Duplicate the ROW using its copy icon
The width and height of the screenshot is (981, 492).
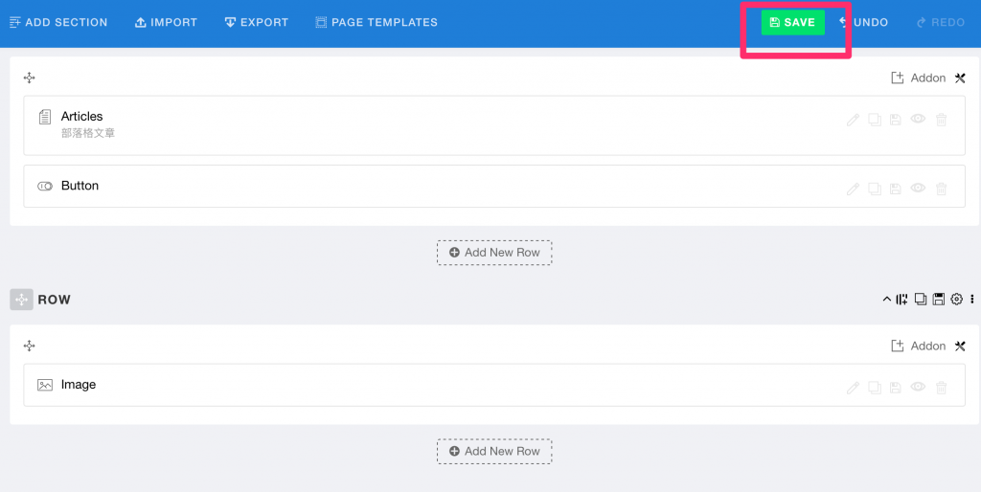920,300
